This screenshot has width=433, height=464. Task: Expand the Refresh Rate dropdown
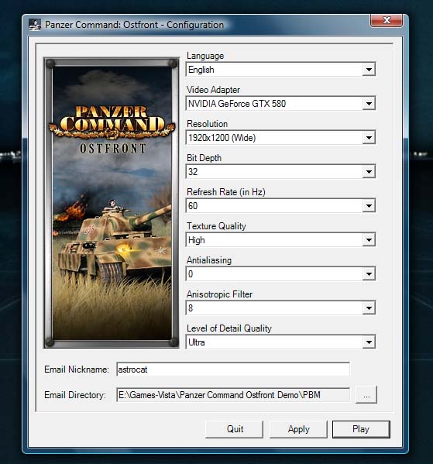pyautogui.click(x=280, y=206)
